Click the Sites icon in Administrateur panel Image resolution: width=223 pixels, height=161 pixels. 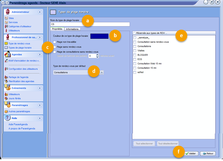coord(6,18)
